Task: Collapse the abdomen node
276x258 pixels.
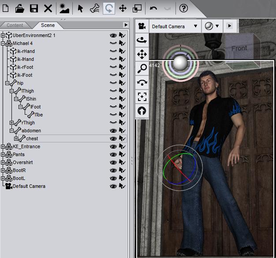Action: pos(11,131)
